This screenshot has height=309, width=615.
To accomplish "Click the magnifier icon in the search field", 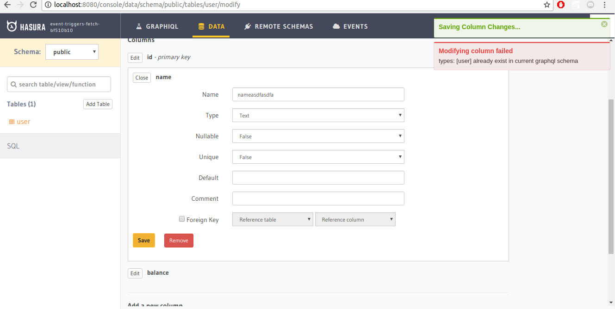I will click(x=14, y=84).
